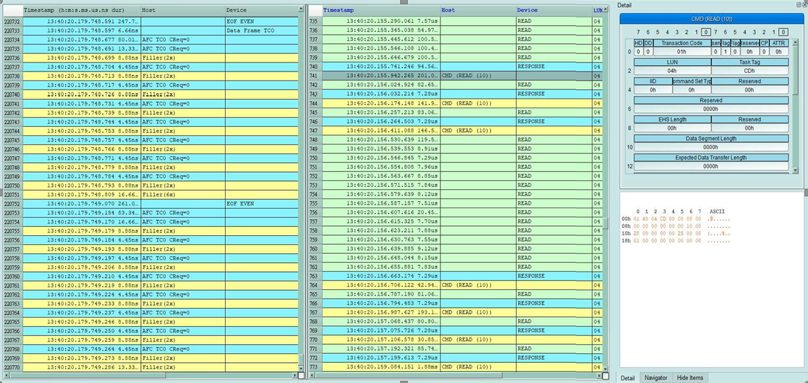Click scroll-down arrow of the left trace pane
Viewport: 808px width, 383px height.
coord(301,367)
